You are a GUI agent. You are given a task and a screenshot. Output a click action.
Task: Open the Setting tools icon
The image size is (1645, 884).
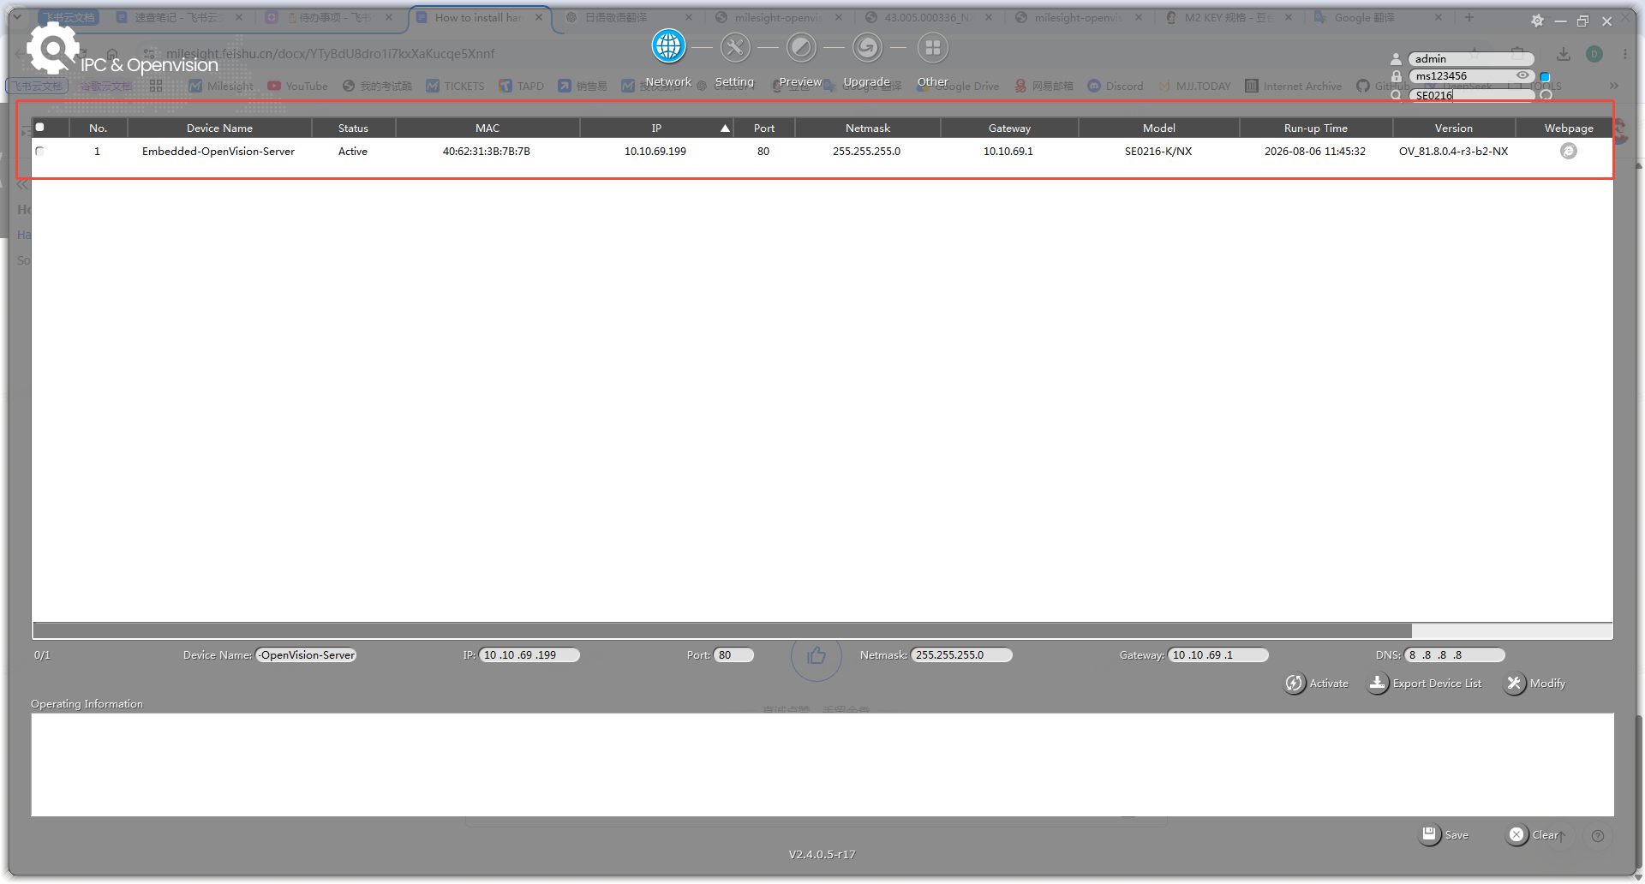[735, 47]
